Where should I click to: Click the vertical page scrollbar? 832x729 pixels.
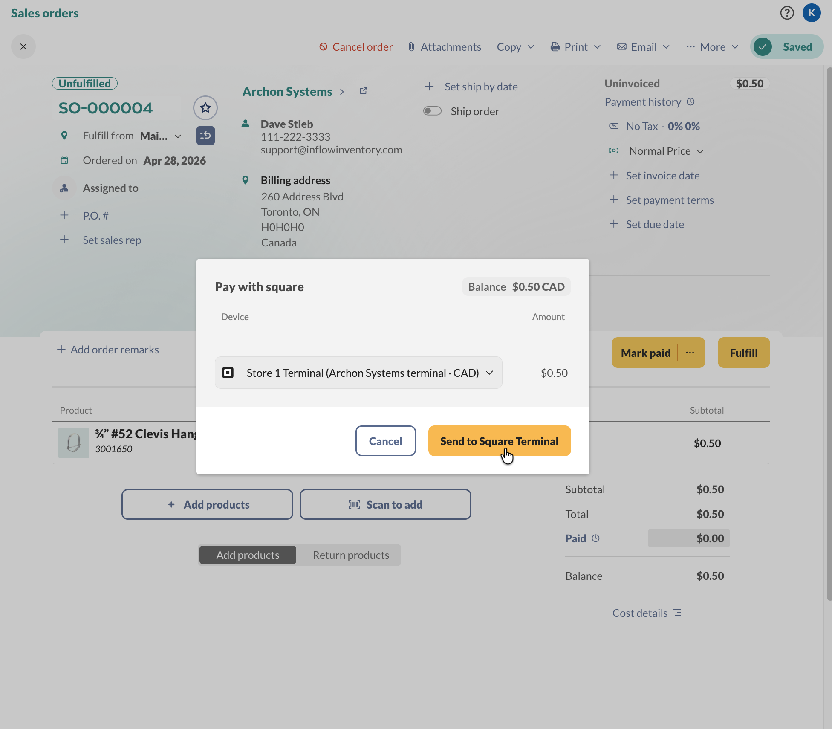tap(829, 333)
